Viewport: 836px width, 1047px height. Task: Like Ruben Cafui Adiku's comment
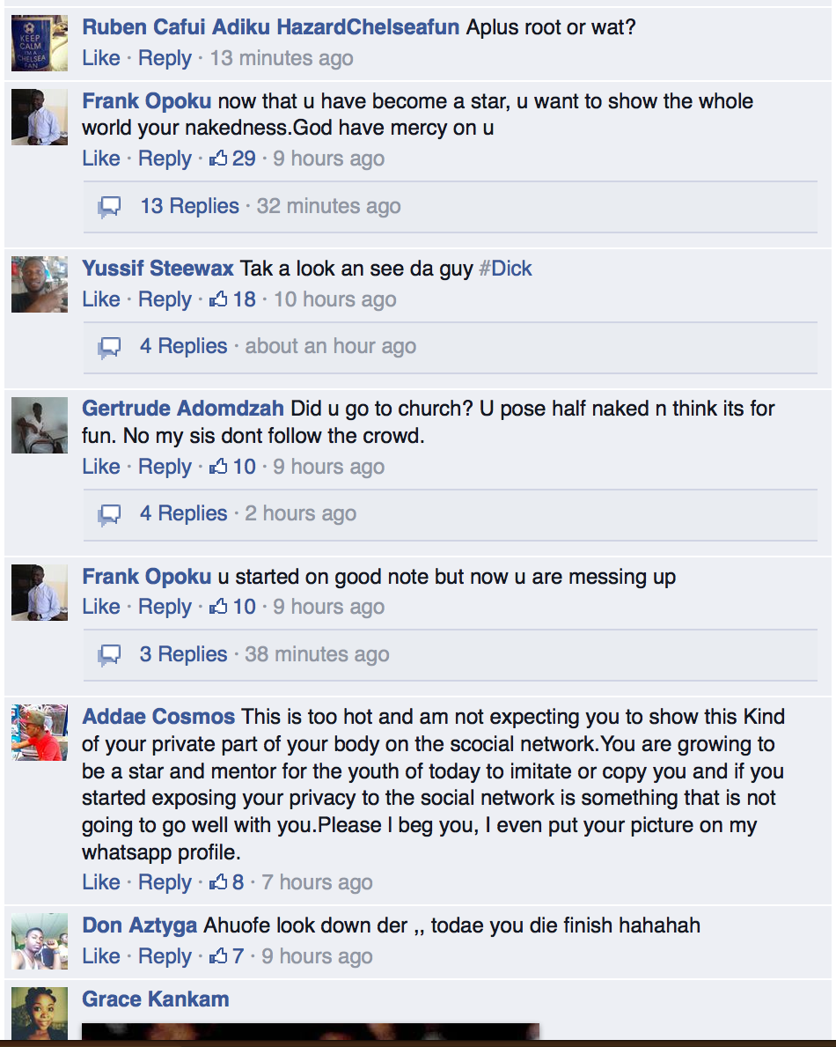click(100, 58)
